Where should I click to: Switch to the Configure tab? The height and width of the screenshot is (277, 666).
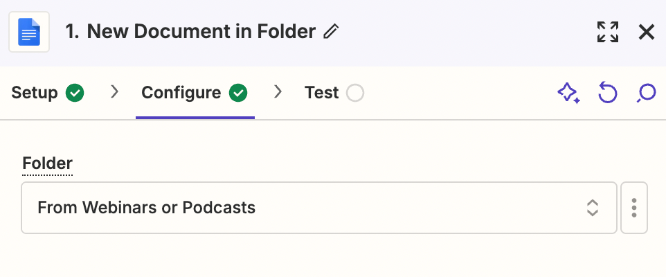coord(181,93)
